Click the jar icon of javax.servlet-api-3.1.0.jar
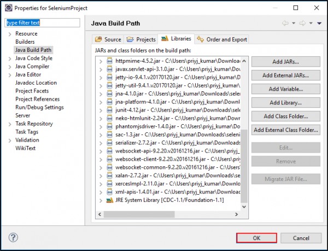 pos(110,69)
